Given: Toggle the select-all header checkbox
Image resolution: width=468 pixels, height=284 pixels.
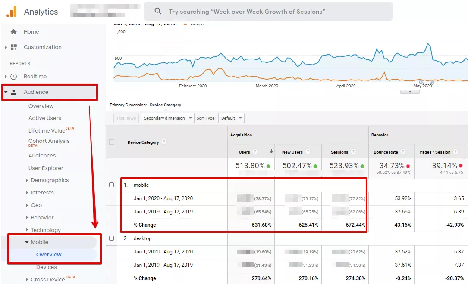Looking at the screenshot, I should [x=112, y=142].
